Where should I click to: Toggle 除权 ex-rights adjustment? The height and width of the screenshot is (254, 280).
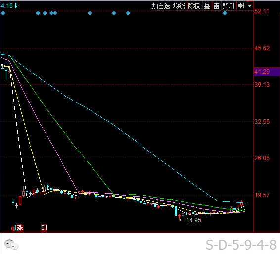click(x=194, y=6)
